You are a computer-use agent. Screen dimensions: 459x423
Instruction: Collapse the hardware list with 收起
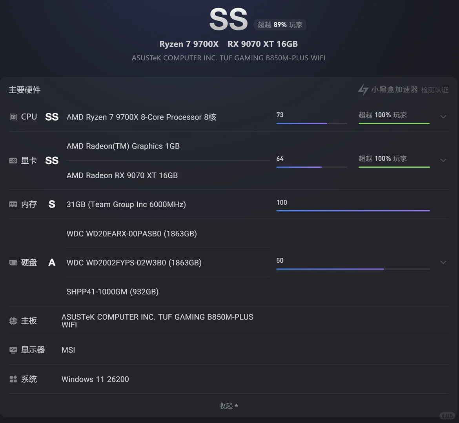[x=228, y=406]
